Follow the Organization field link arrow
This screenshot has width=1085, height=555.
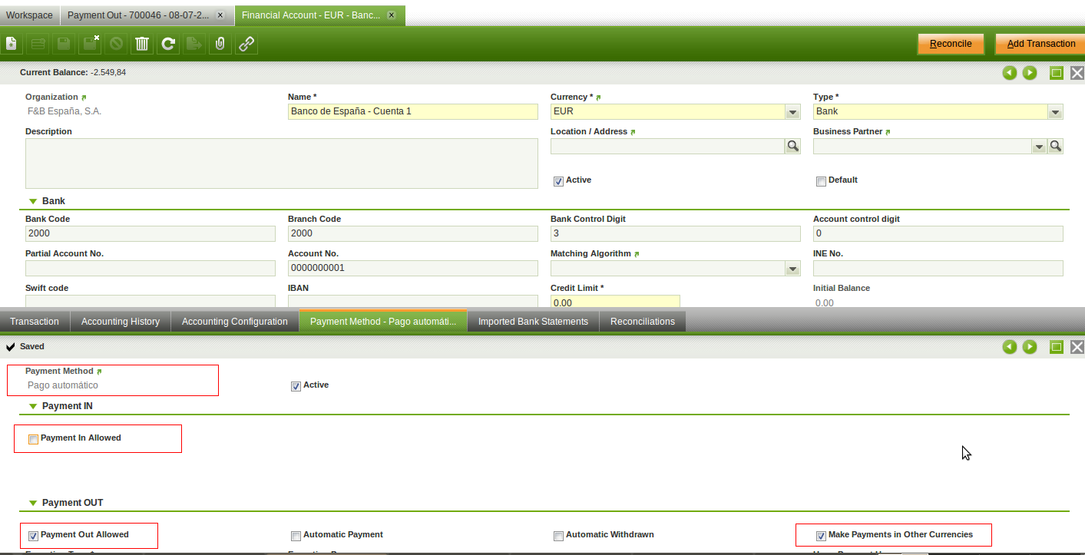pos(84,97)
